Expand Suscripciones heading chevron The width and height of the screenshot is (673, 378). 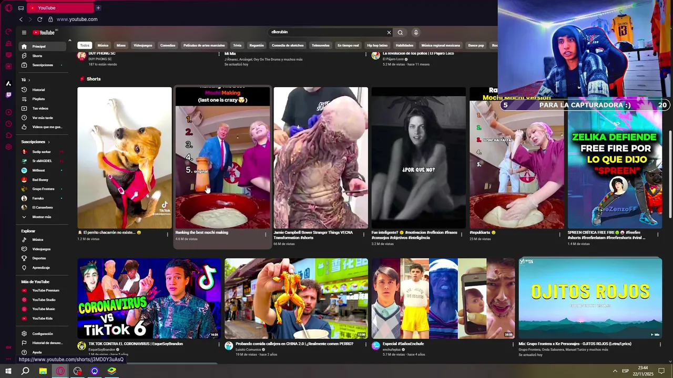click(49, 142)
